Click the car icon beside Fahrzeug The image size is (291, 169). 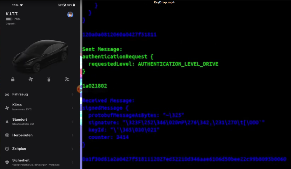pos(7,94)
